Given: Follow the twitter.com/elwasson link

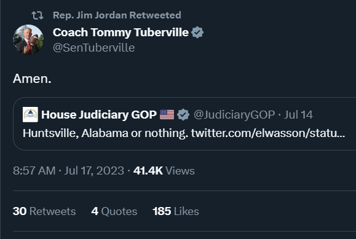Looking at the screenshot, I should pyautogui.click(x=268, y=133).
